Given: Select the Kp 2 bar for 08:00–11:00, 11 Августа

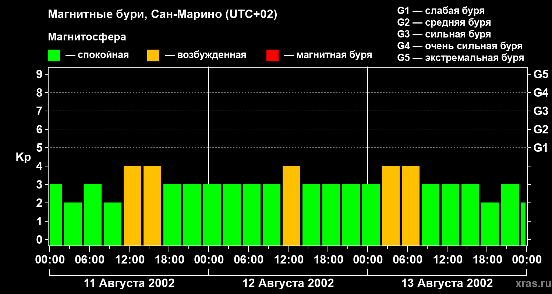Looking at the screenshot, I should [x=113, y=224].
